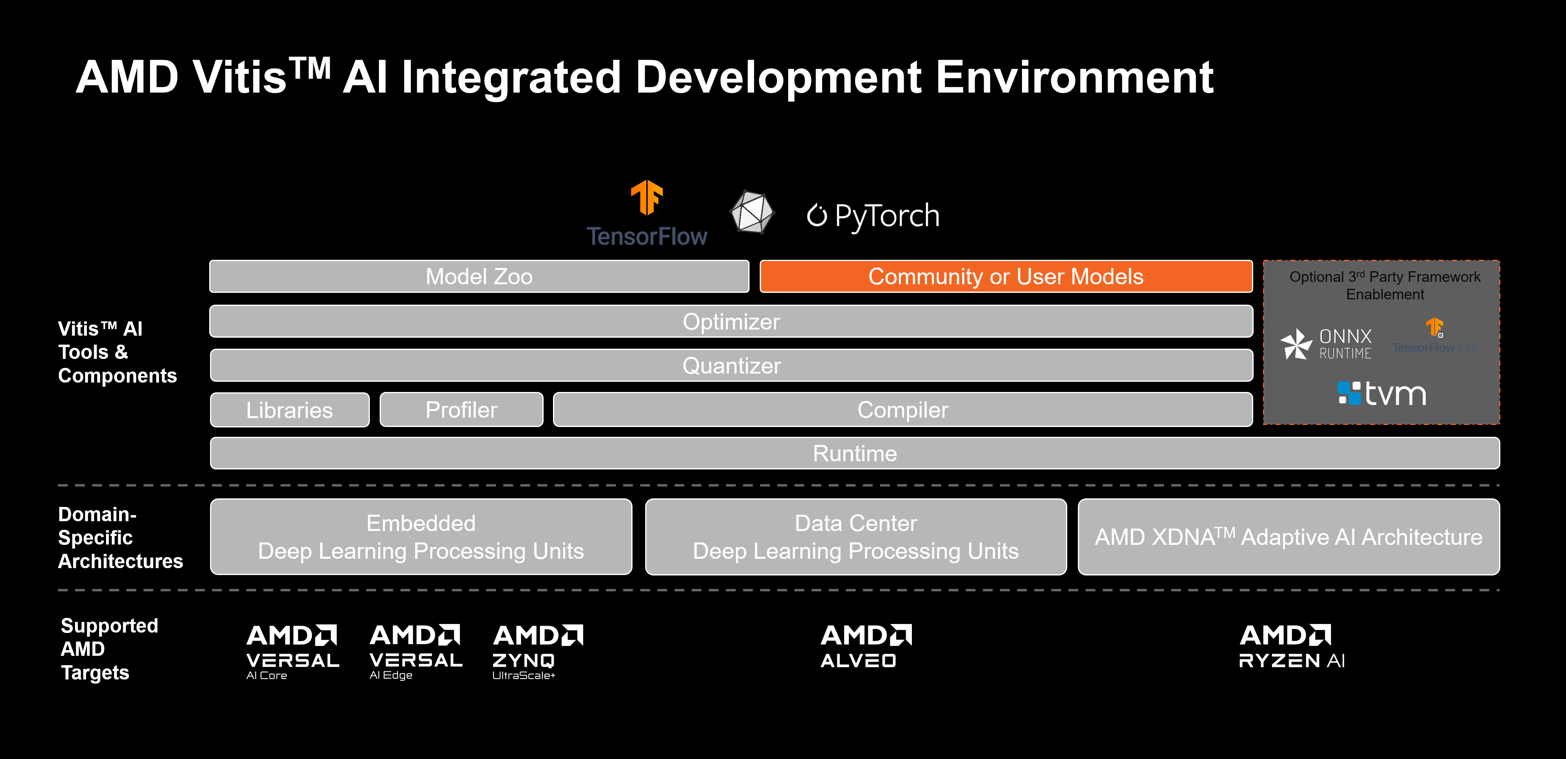The image size is (1566, 759).
Task: Click the AMD Zynq UltraScale+ logo
Action: click(537, 651)
